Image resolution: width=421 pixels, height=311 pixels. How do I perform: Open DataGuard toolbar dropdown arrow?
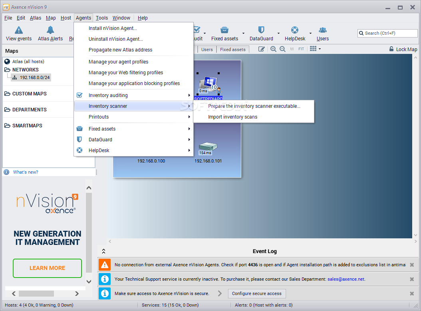pos(278,33)
